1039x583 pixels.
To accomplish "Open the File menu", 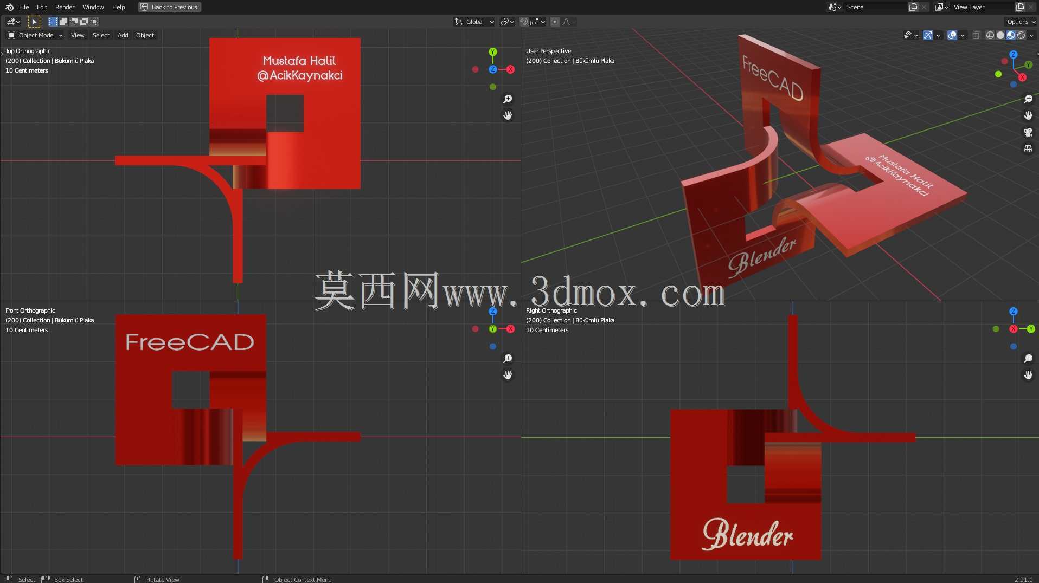I will (24, 7).
